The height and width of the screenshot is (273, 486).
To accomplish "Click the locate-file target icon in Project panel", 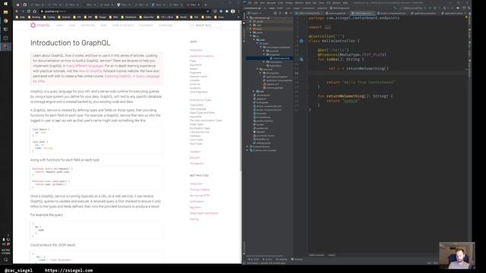I will pyautogui.click(x=275, y=13).
